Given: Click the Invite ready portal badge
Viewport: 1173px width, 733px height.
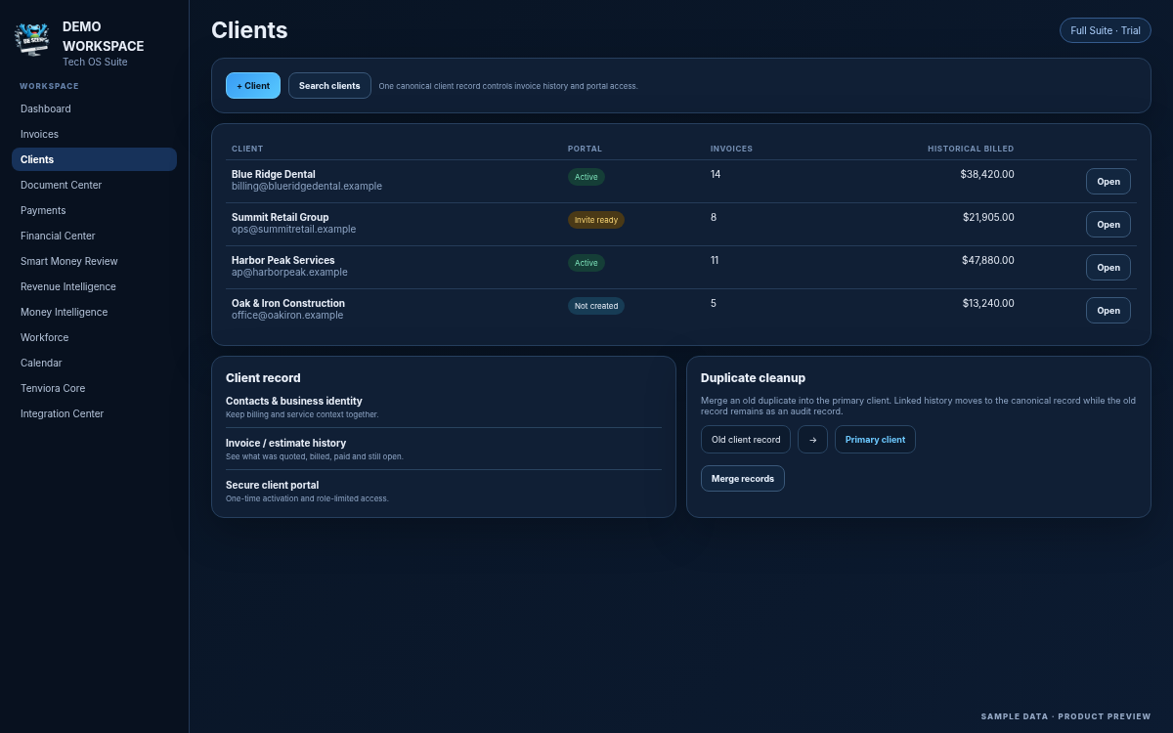Looking at the screenshot, I should tap(596, 220).
